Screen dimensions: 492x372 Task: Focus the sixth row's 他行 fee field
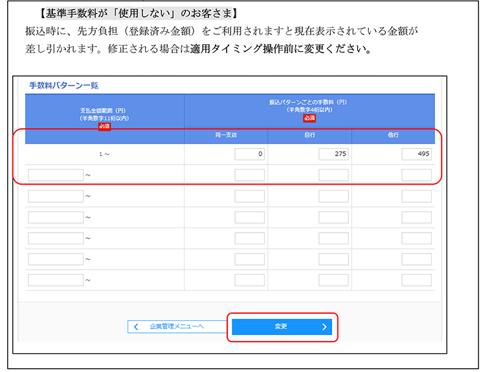click(417, 259)
